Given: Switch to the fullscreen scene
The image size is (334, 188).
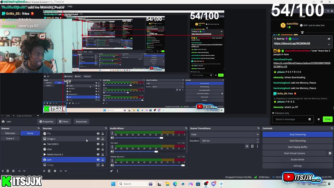Looking at the screenshot, I should coord(10,133).
